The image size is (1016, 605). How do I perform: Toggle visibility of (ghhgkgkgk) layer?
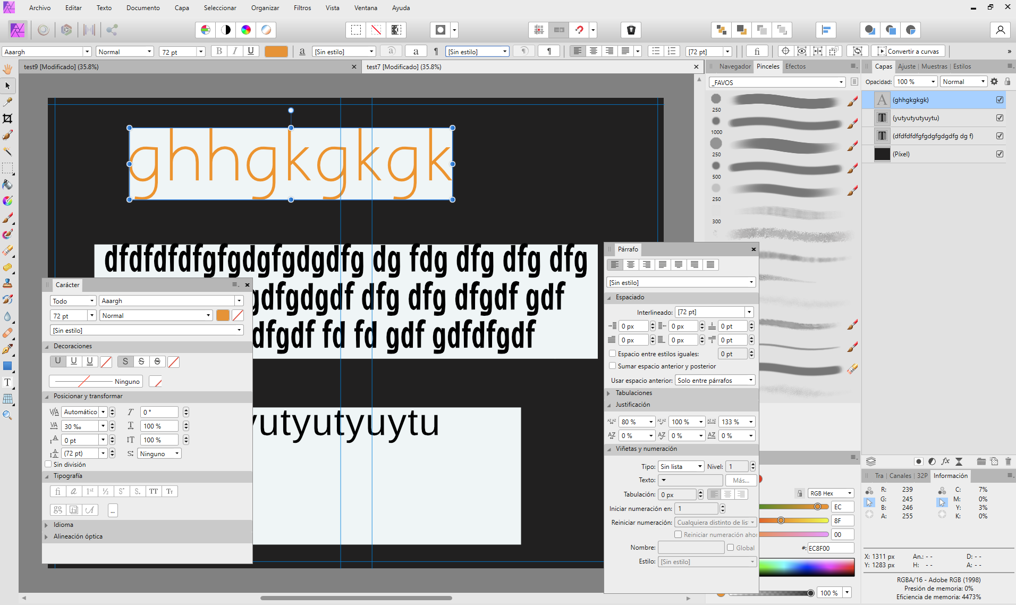[x=1000, y=100]
